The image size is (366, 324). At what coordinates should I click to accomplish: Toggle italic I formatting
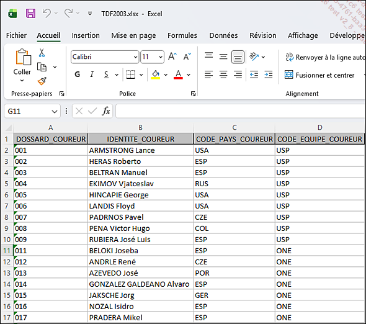pos(92,74)
